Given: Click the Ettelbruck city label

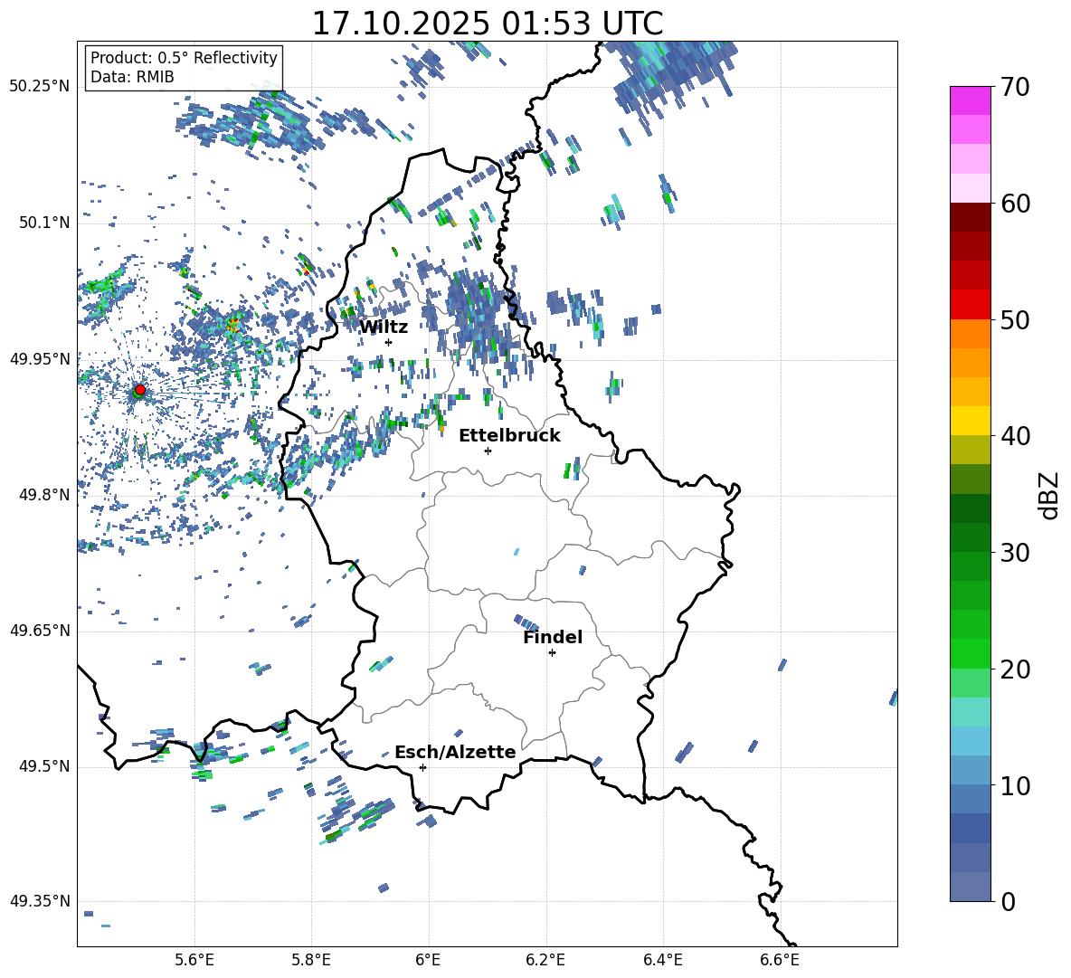Looking at the screenshot, I should click(509, 436).
